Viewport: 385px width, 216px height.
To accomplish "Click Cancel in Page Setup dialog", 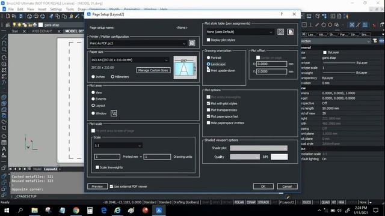I will click(287, 187).
